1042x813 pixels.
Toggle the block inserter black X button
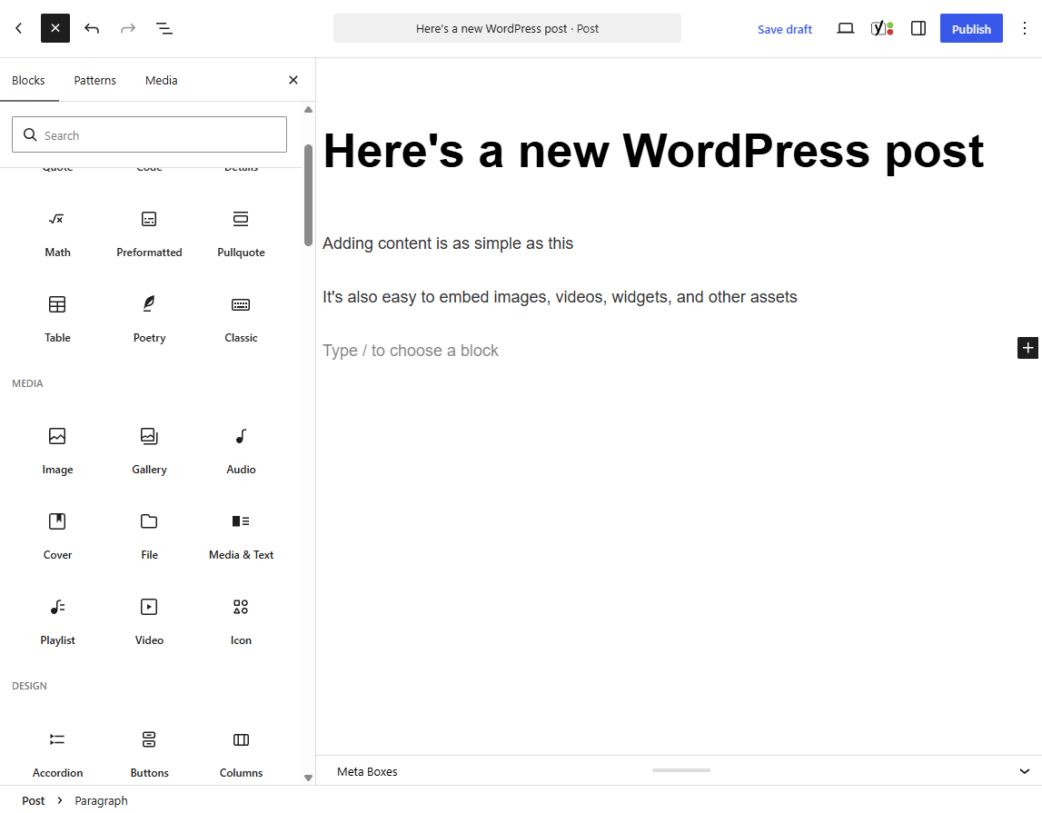pyautogui.click(x=55, y=28)
